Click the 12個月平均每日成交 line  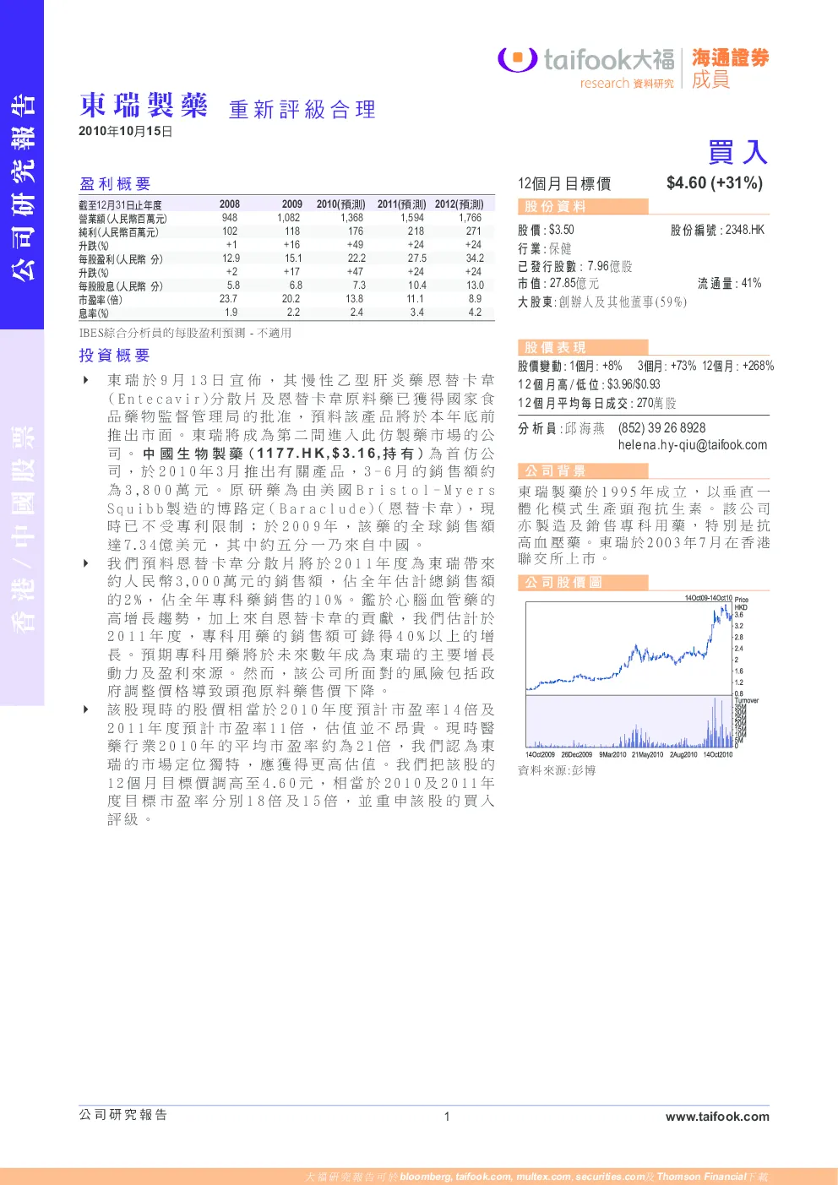tap(597, 404)
